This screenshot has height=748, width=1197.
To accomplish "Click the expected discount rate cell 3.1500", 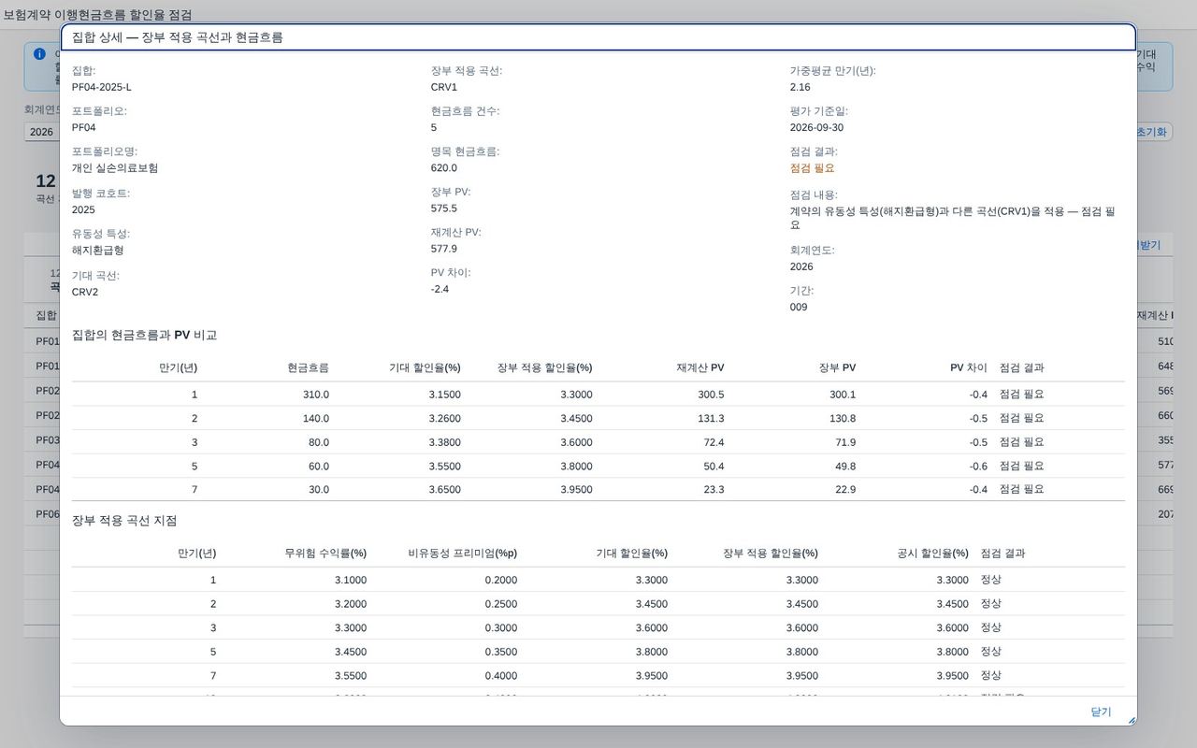I will 444,395.
